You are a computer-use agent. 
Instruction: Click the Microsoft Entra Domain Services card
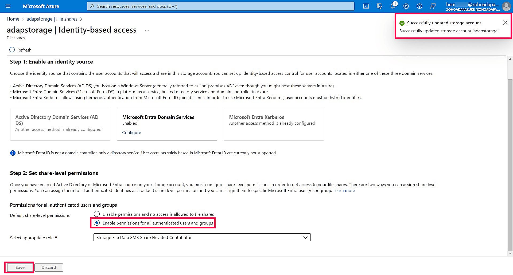click(167, 124)
